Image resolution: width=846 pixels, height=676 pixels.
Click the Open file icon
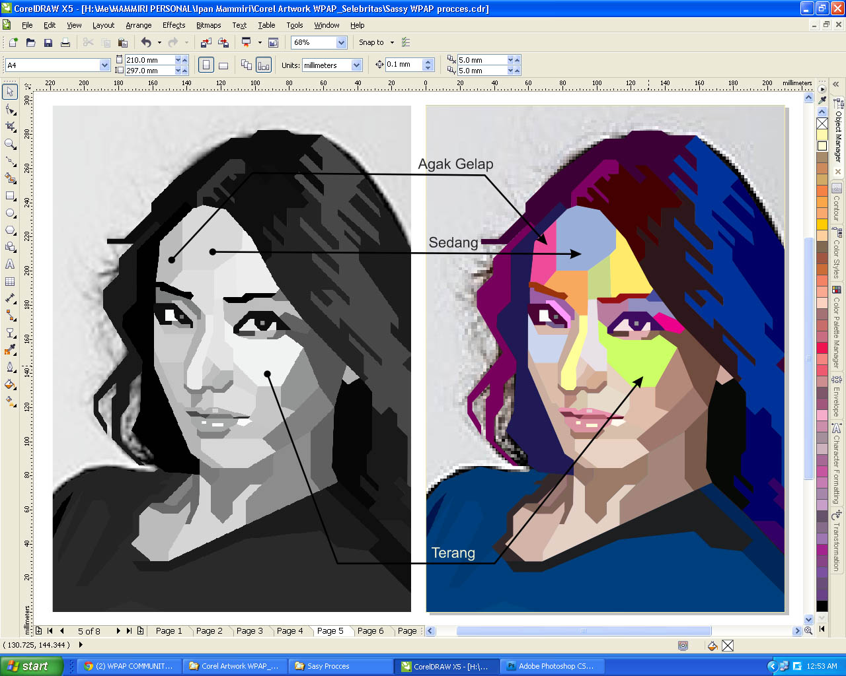[x=30, y=42]
